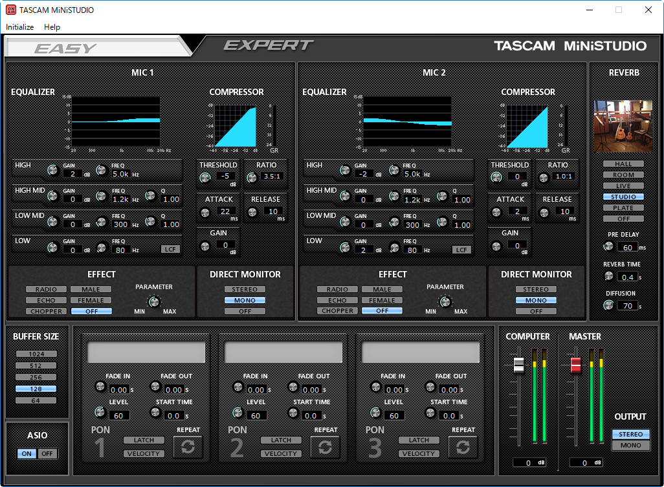Viewport: 664px width, 487px height.
Task: Enable the LCF filter on MIC 1
Action: pos(170,249)
